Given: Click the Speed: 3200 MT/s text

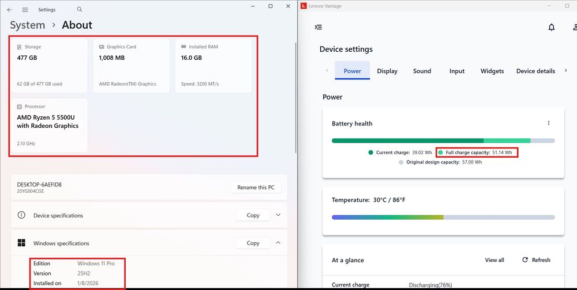Looking at the screenshot, I should [200, 84].
